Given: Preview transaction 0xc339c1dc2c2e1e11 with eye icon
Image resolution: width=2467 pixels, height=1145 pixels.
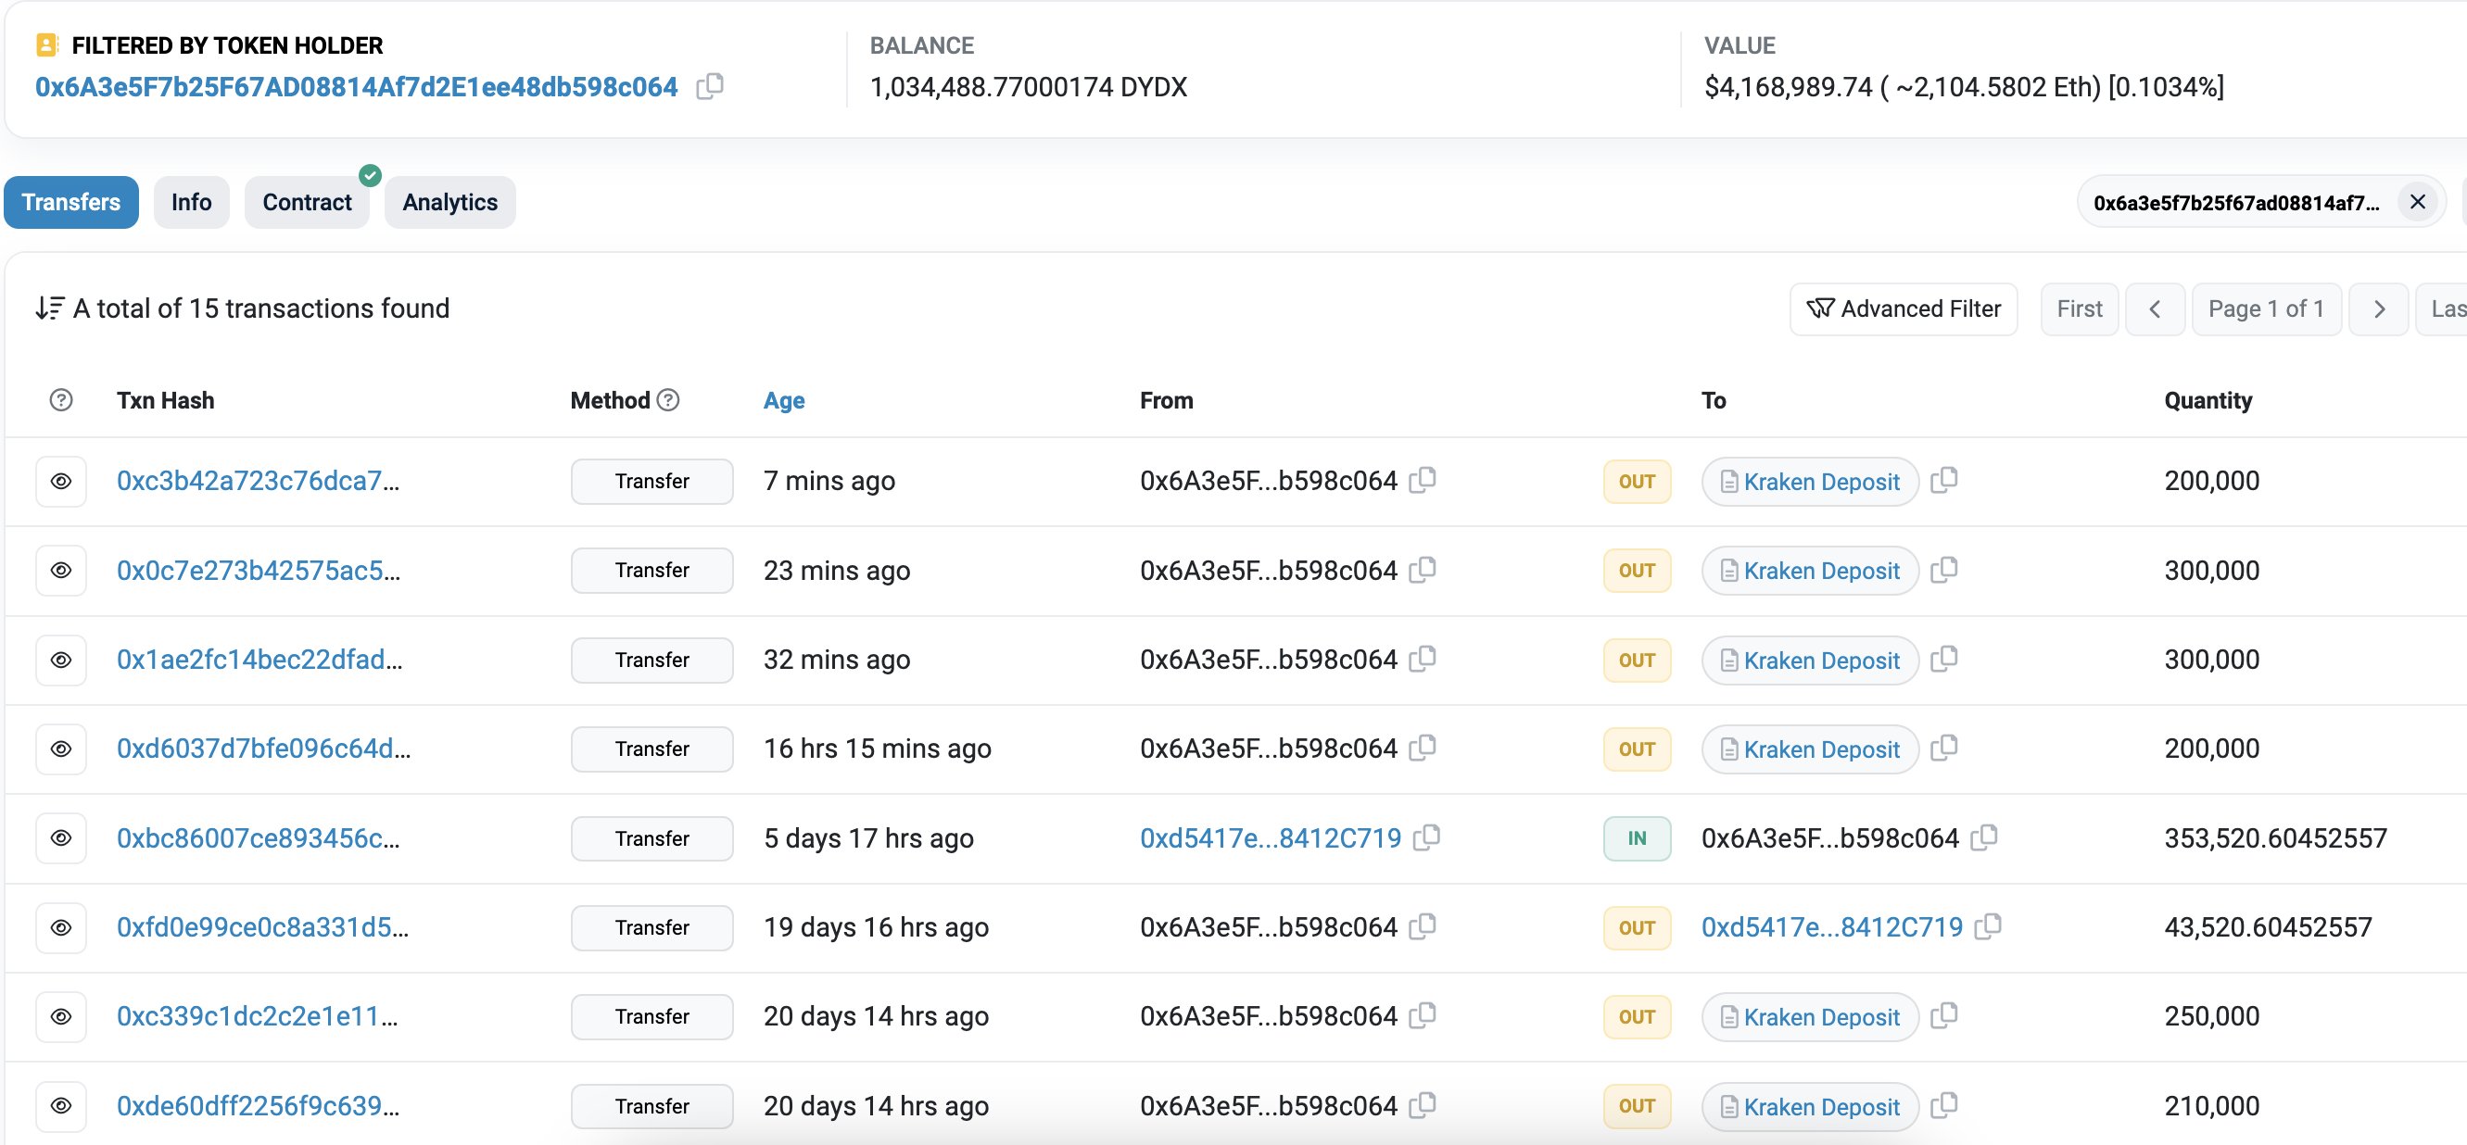Looking at the screenshot, I should coord(61,1017).
